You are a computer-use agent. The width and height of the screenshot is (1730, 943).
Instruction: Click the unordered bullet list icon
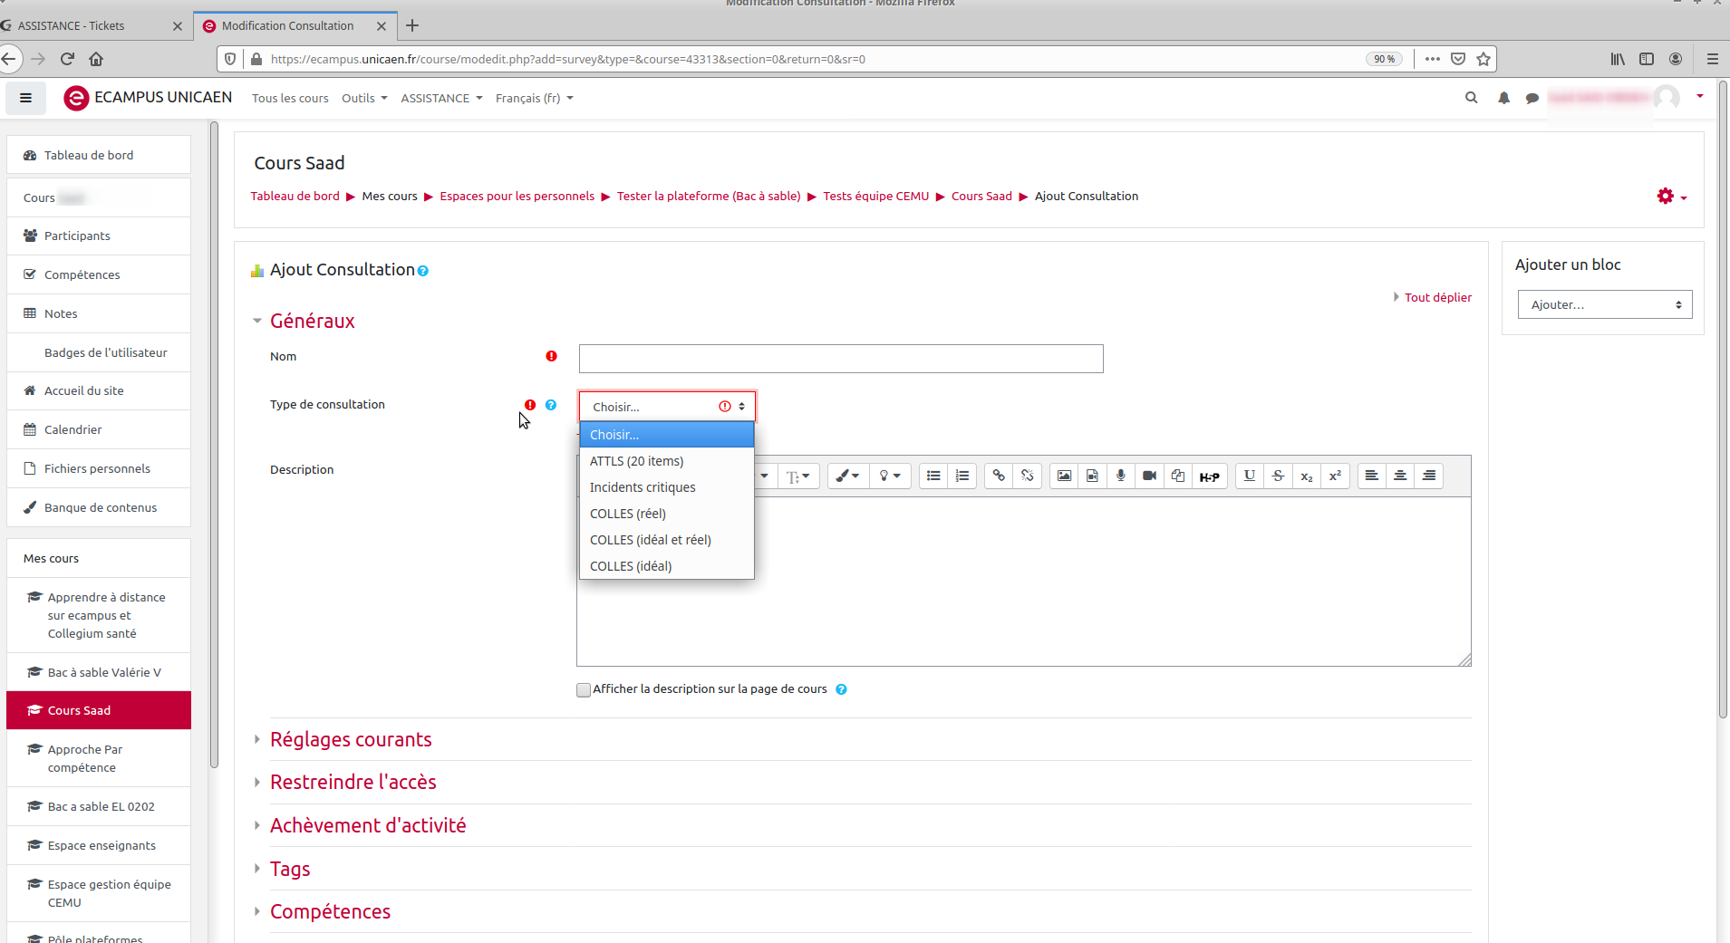tap(933, 476)
